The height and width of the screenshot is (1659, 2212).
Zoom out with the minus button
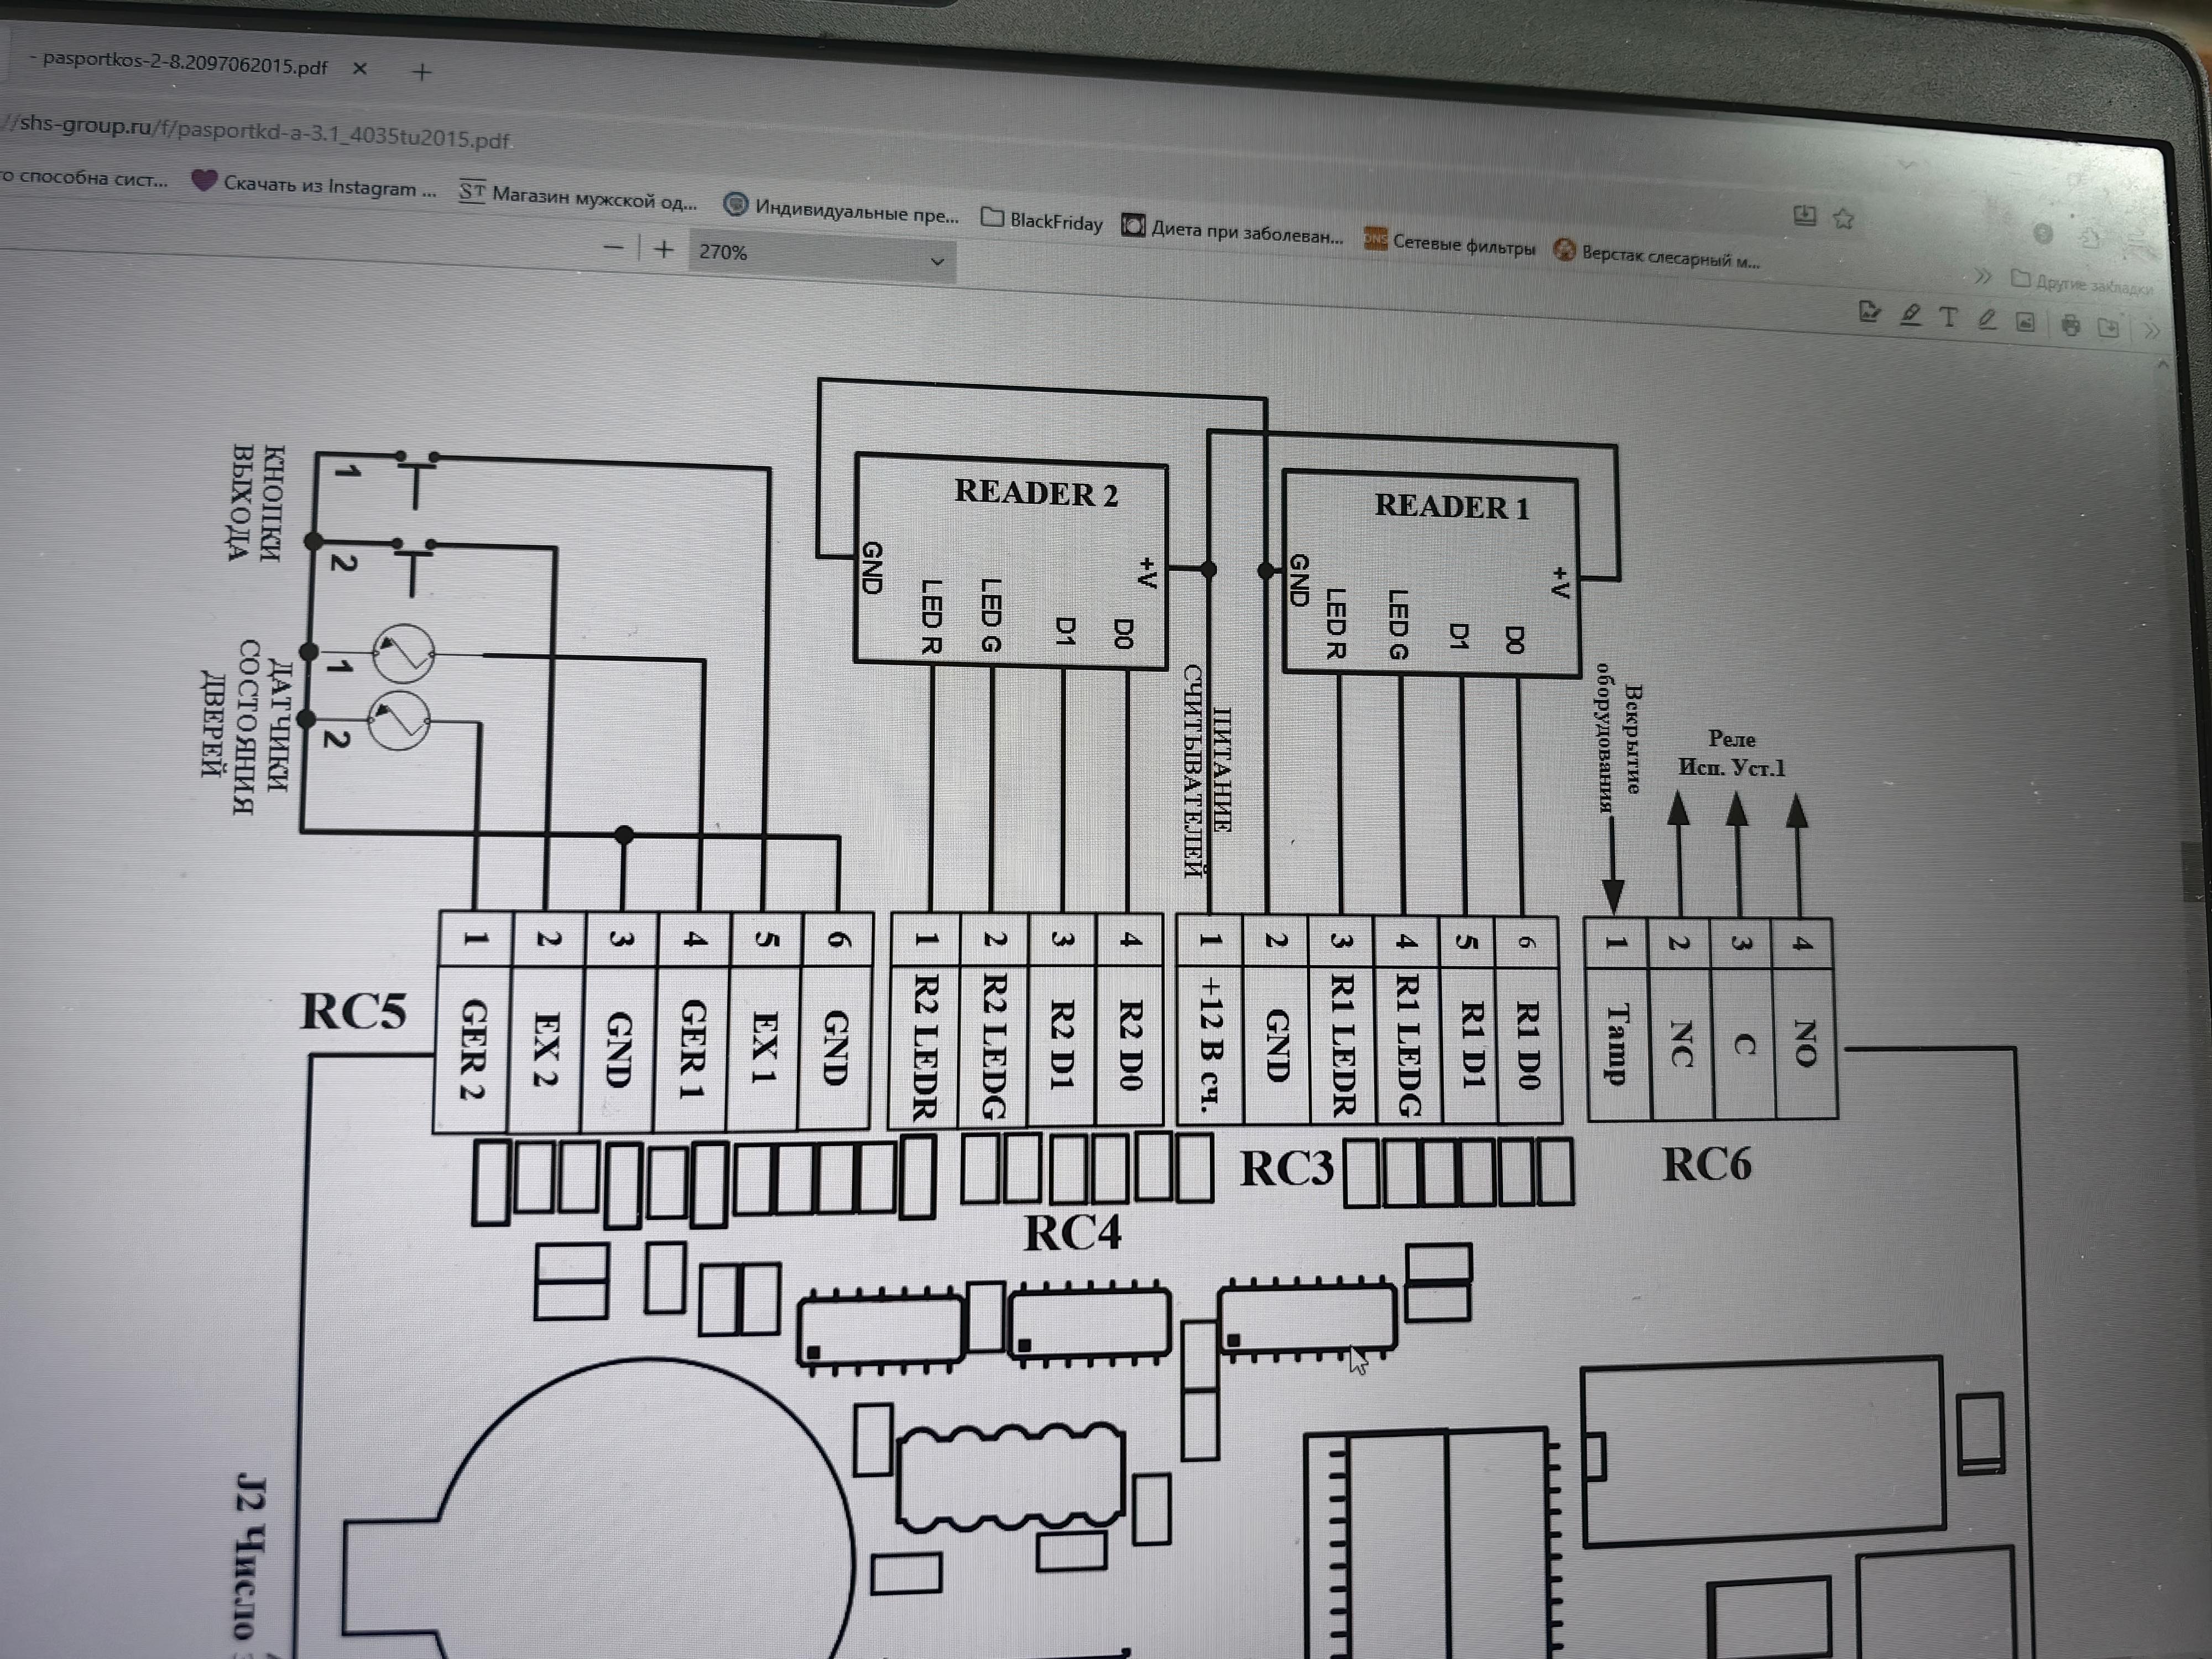(614, 247)
